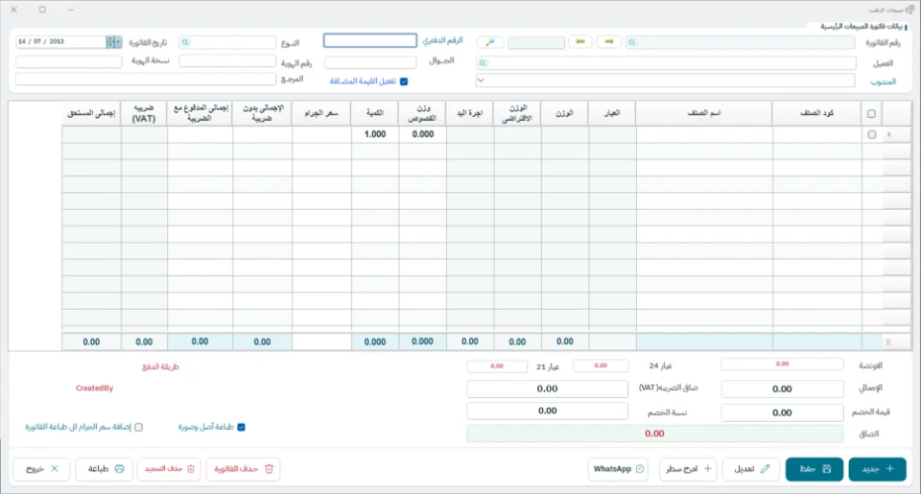Click the الإجمالي بدون ضريبة column header
The height and width of the screenshot is (494, 921).
tap(262, 113)
